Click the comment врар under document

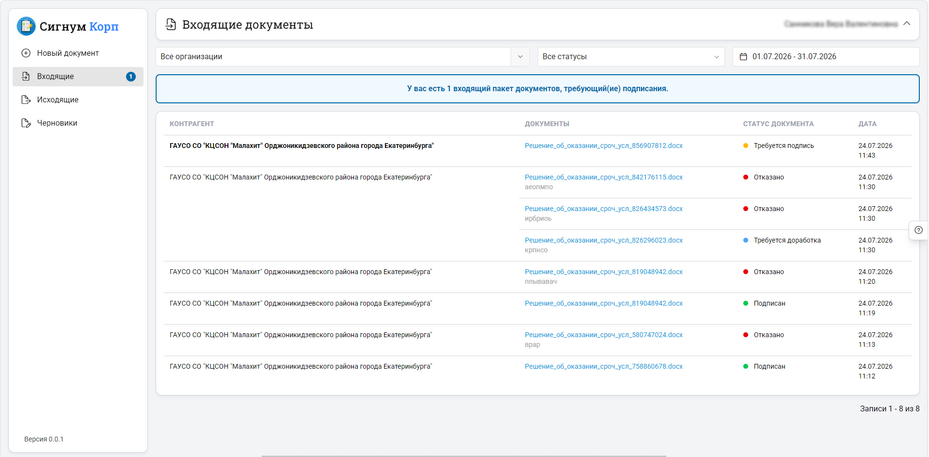[532, 344]
